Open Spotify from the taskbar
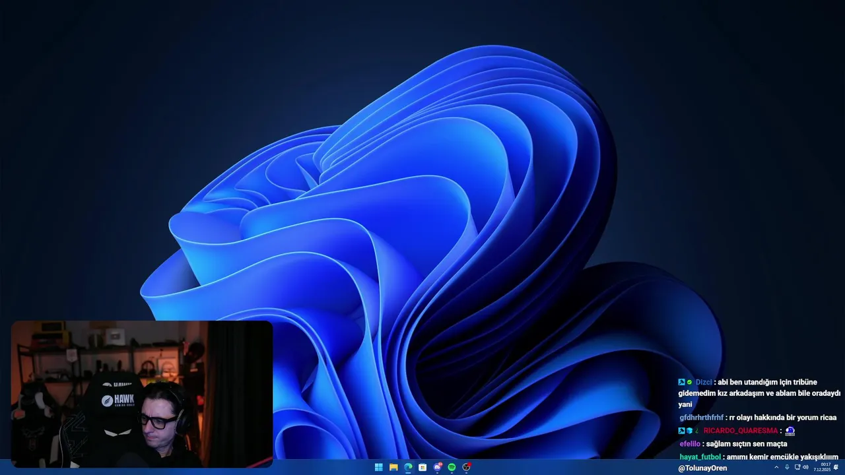 coord(452,467)
